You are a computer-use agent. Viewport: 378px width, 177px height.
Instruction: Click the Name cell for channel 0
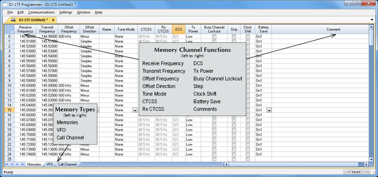coord(106,37)
